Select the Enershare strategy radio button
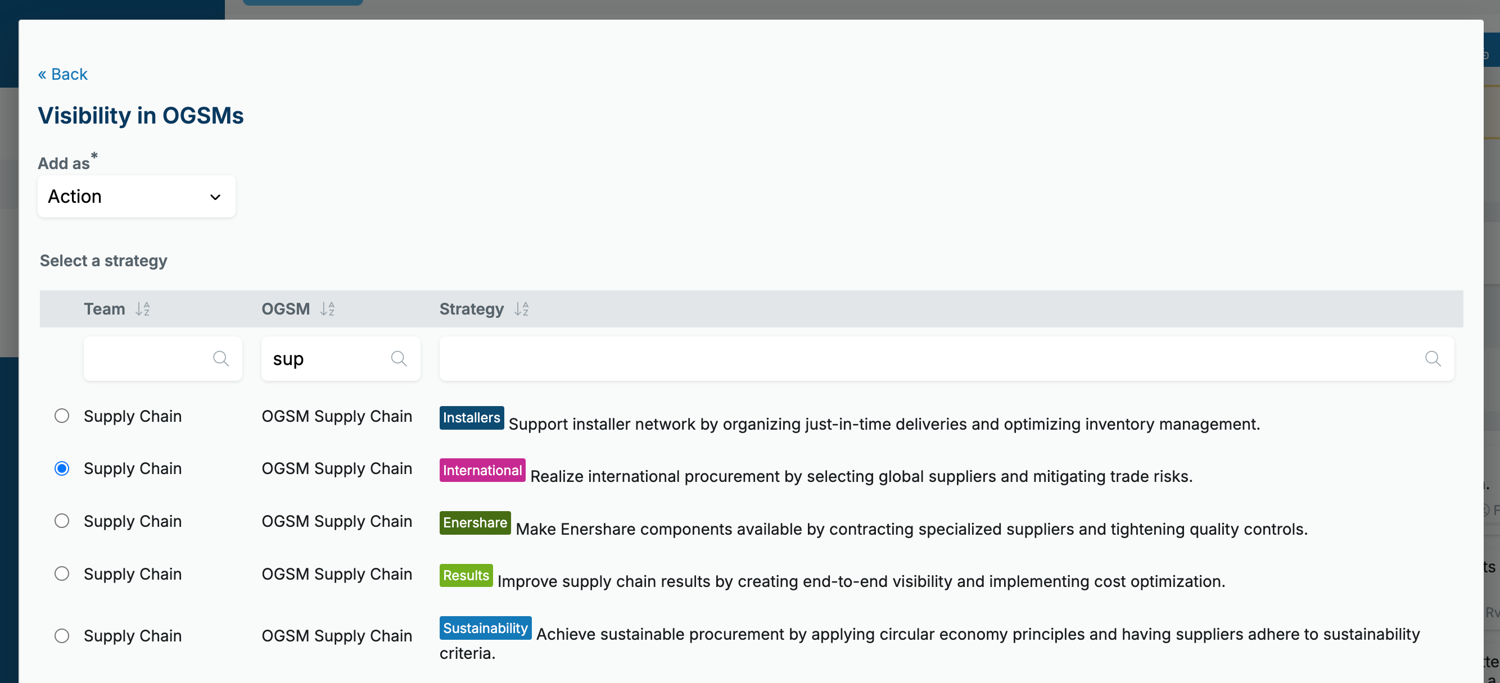 coord(62,521)
